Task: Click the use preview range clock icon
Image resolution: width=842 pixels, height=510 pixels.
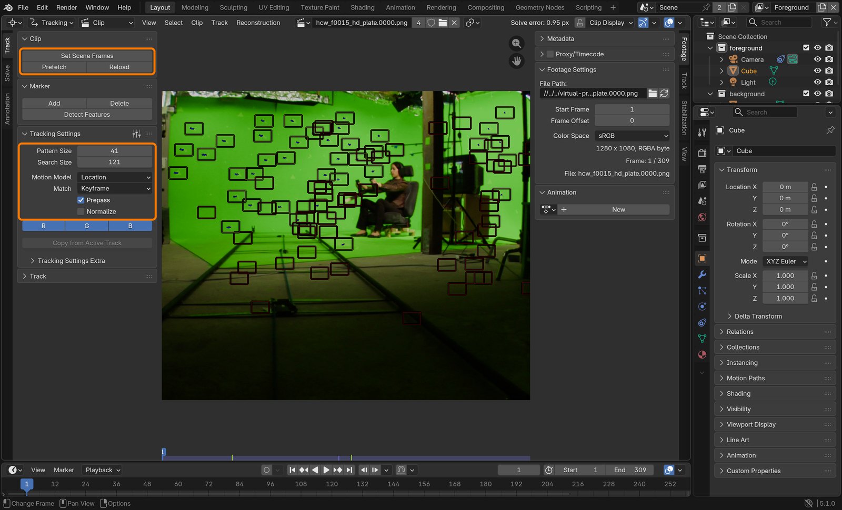Action: (549, 470)
